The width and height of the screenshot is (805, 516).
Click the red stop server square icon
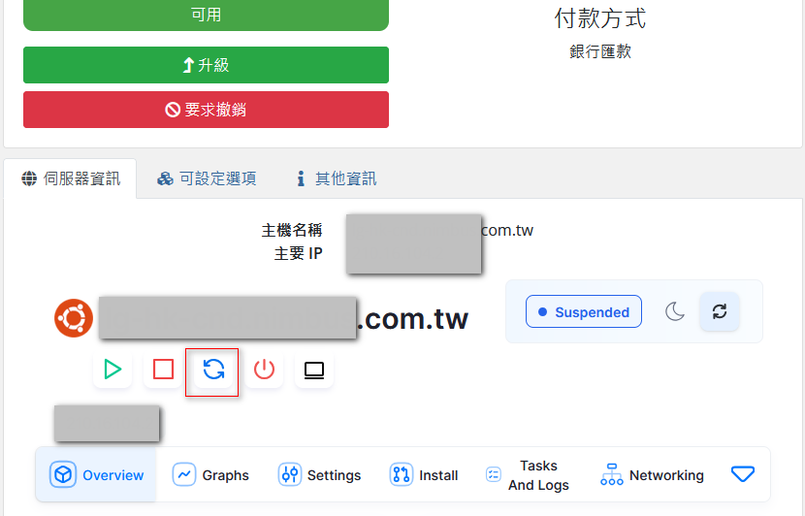pyautogui.click(x=163, y=370)
